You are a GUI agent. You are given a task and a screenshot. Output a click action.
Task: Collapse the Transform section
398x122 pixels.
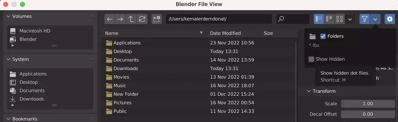[x=309, y=91]
